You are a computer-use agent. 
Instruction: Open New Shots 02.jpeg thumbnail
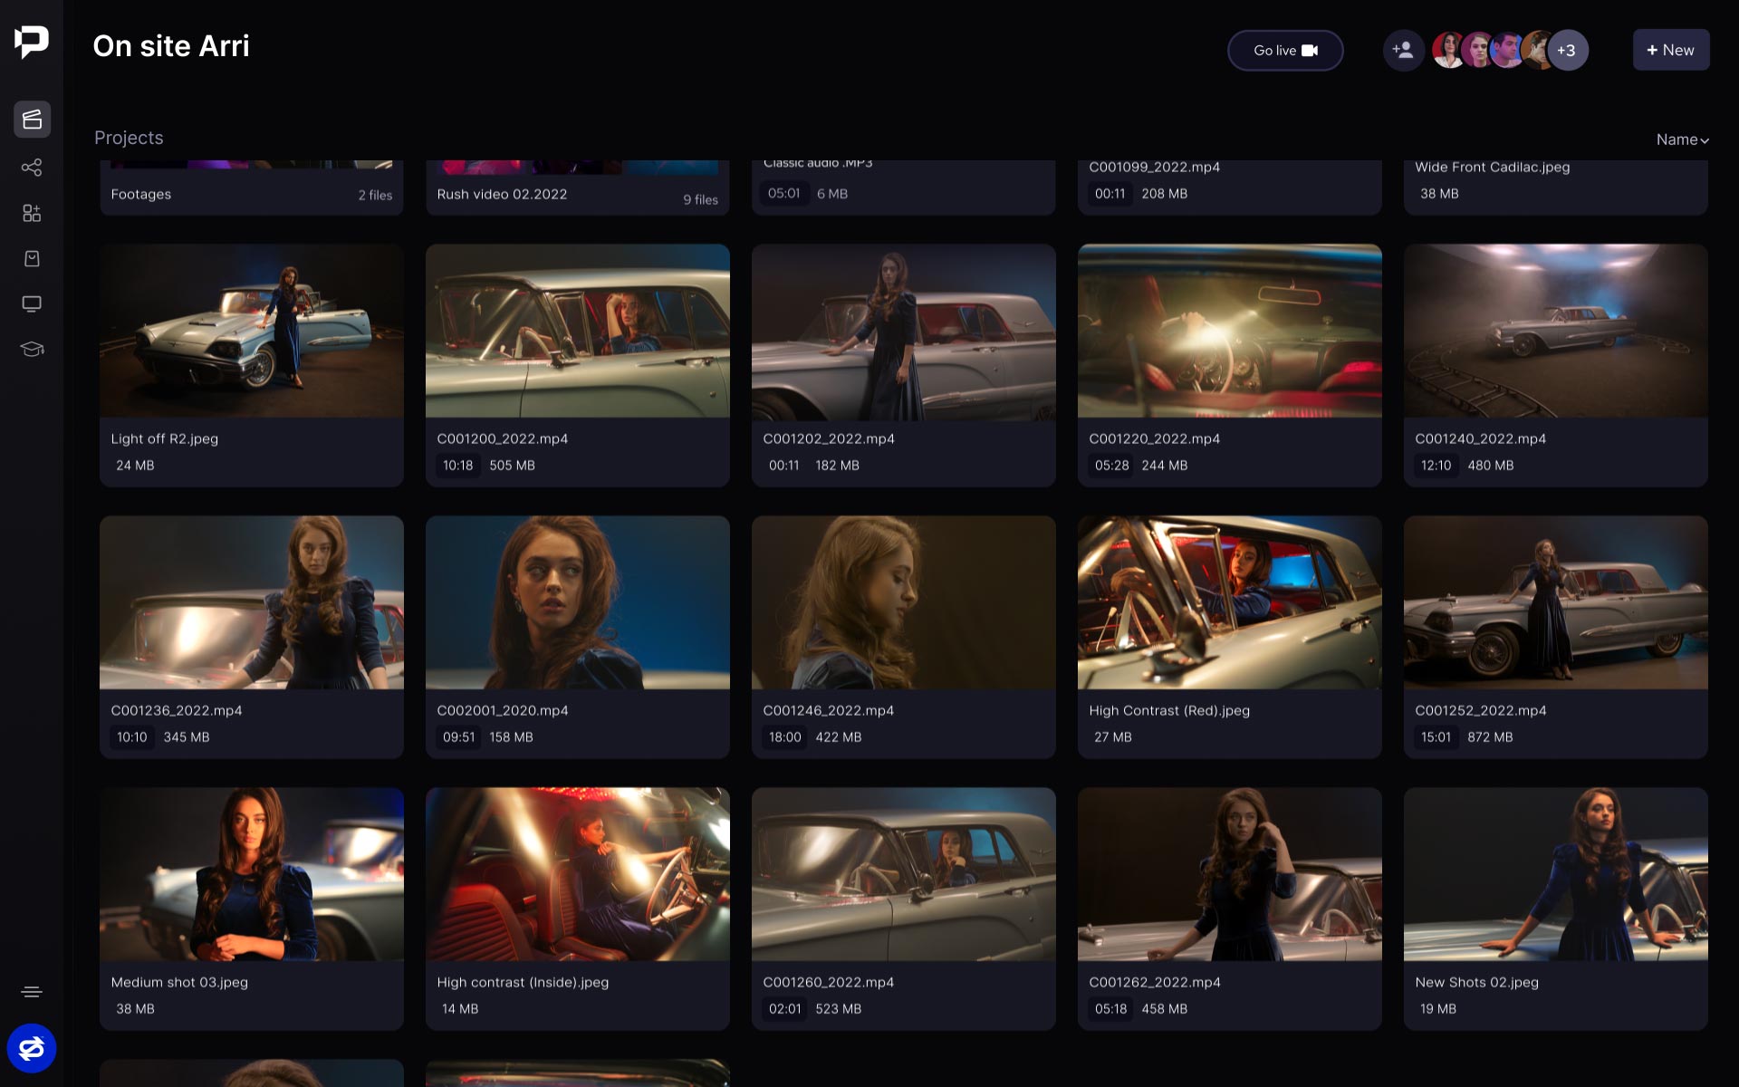(x=1556, y=874)
